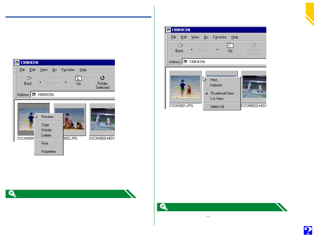
Task: Choose Refresh from the context menu
Action: pos(222,85)
